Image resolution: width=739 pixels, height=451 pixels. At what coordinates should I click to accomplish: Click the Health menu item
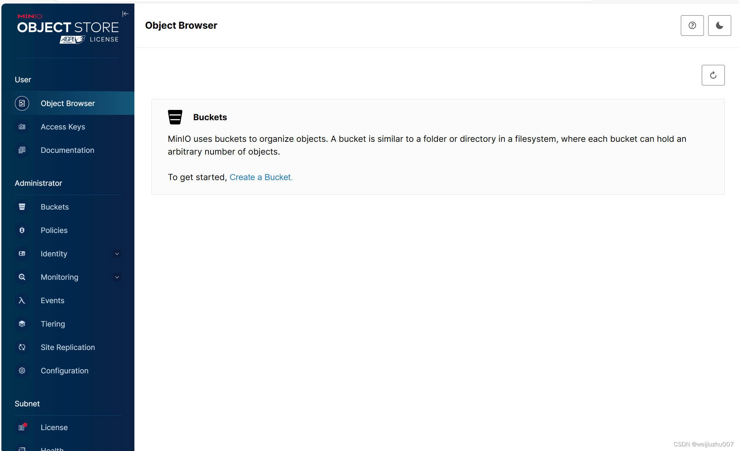click(x=52, y=449)
